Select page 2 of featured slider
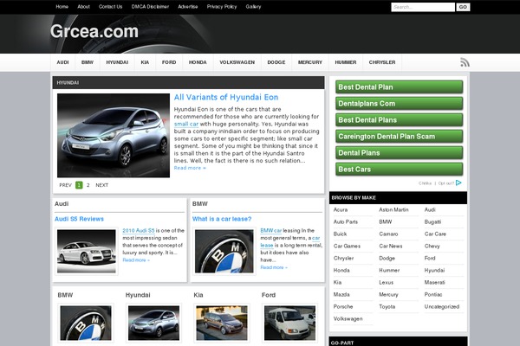The width and height of the screenshot is (520, 346). [88, 185]
